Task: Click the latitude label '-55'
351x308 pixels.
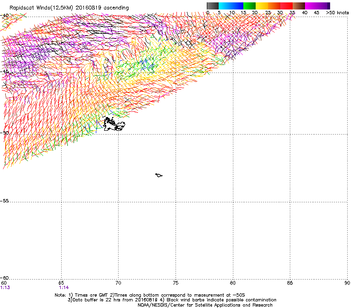Action: pyautogui.click(x=4, y=201)
